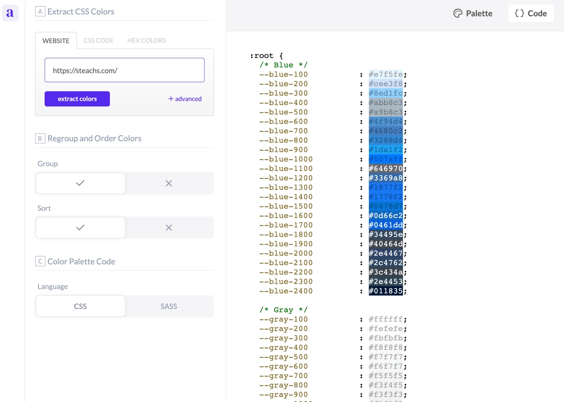
Task: Click the purple 'a' app logo
Action: [10, 13]
